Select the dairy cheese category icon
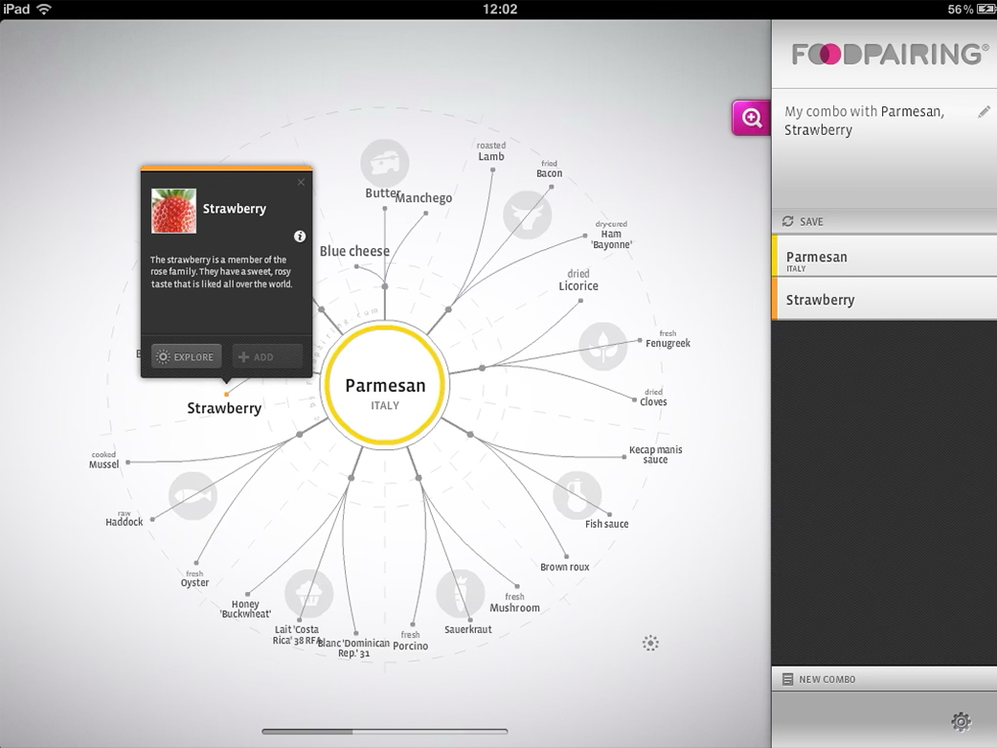Viewport: 997px width, 748px height. coord(384,162)
